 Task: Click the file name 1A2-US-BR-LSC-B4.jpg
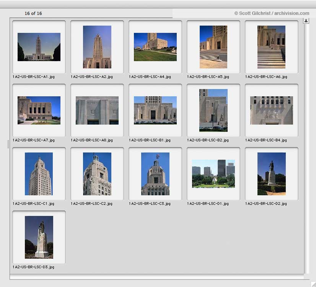[266, 140]
